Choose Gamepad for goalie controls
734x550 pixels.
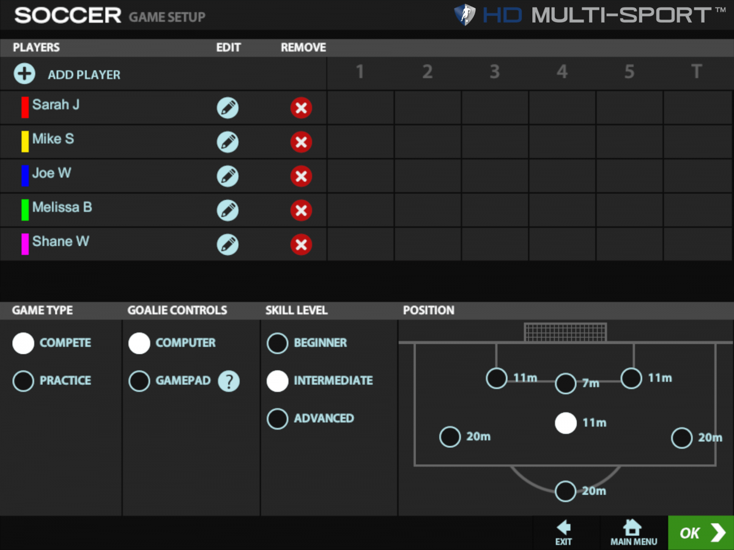pyautogui.click(x=139, y=381)
